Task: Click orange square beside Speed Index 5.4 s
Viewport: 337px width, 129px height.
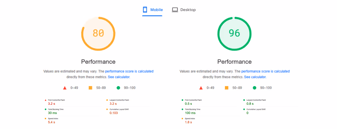Action: [46, 118]
